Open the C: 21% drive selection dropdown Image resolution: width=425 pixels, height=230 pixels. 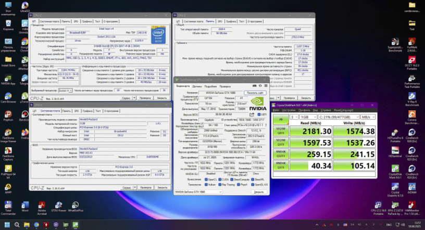(339, 117)
